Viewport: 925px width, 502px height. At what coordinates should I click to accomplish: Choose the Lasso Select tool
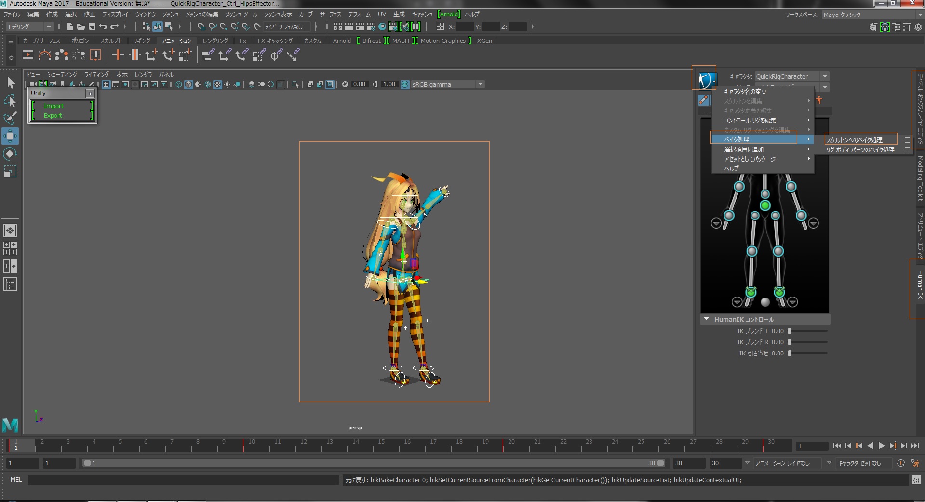tap(10, 100)
